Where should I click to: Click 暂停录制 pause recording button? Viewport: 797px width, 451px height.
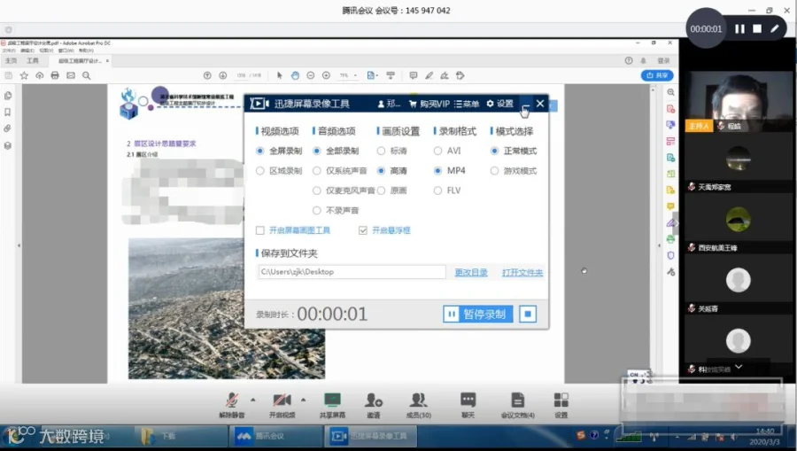pos(478,315)
